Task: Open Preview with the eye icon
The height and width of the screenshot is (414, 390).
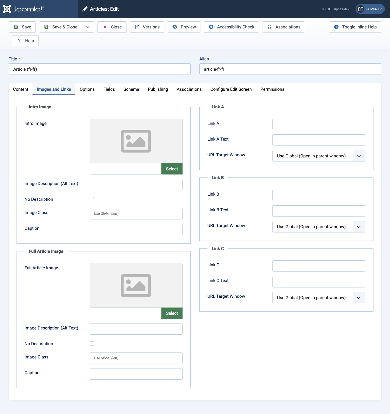Action: (184, 27)
